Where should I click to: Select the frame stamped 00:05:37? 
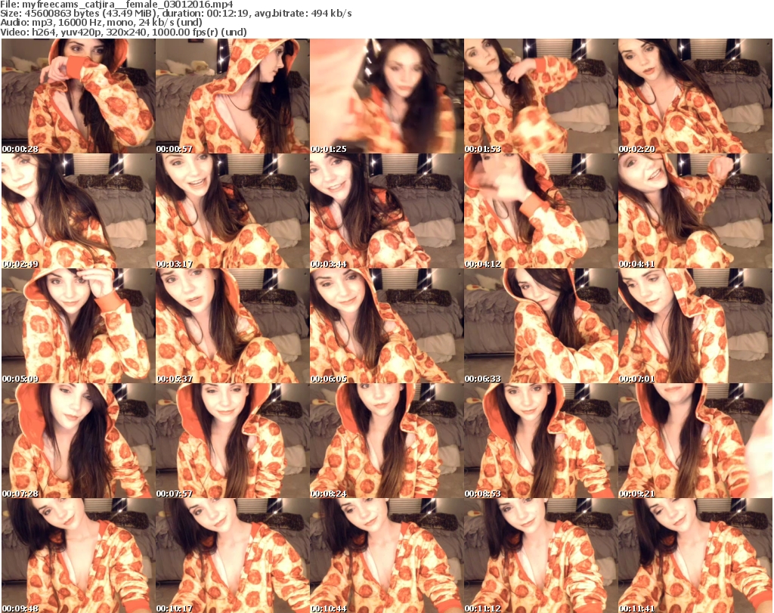click(233, 326)
